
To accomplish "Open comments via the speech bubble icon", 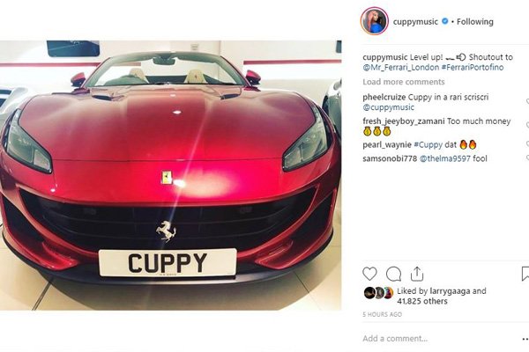I will 393,274.
